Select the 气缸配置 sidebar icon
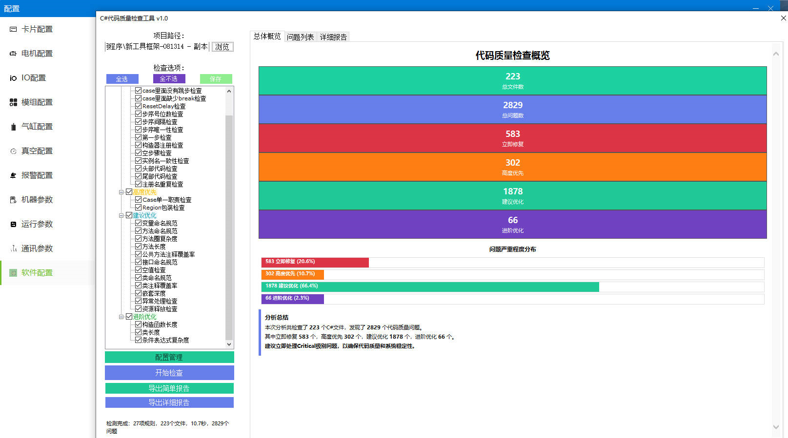Viewport: 788px width, 438px height. pos(13,127)
